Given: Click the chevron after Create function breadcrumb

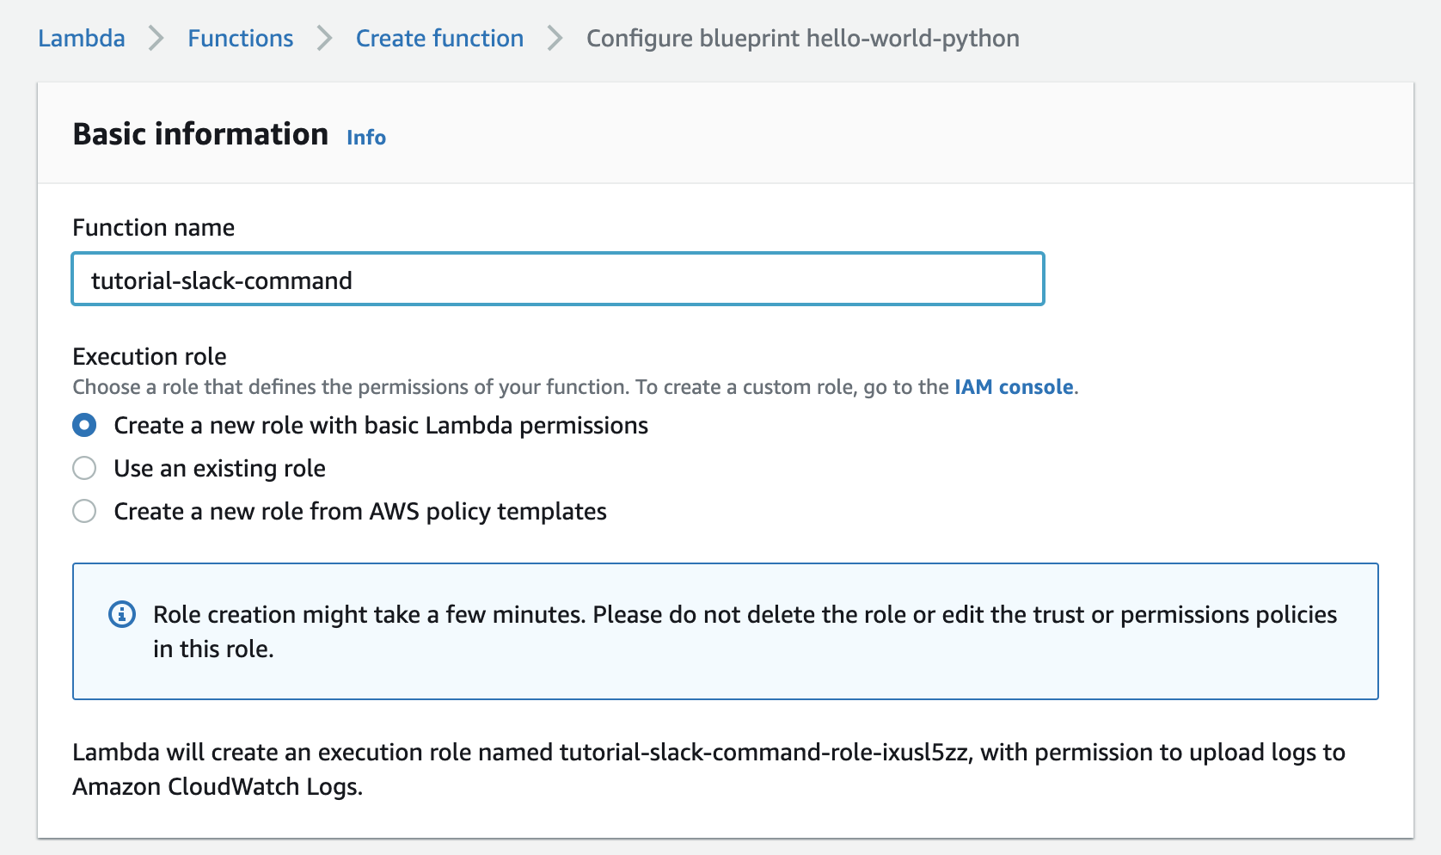Looking at the screenshot, I should 554,38.
